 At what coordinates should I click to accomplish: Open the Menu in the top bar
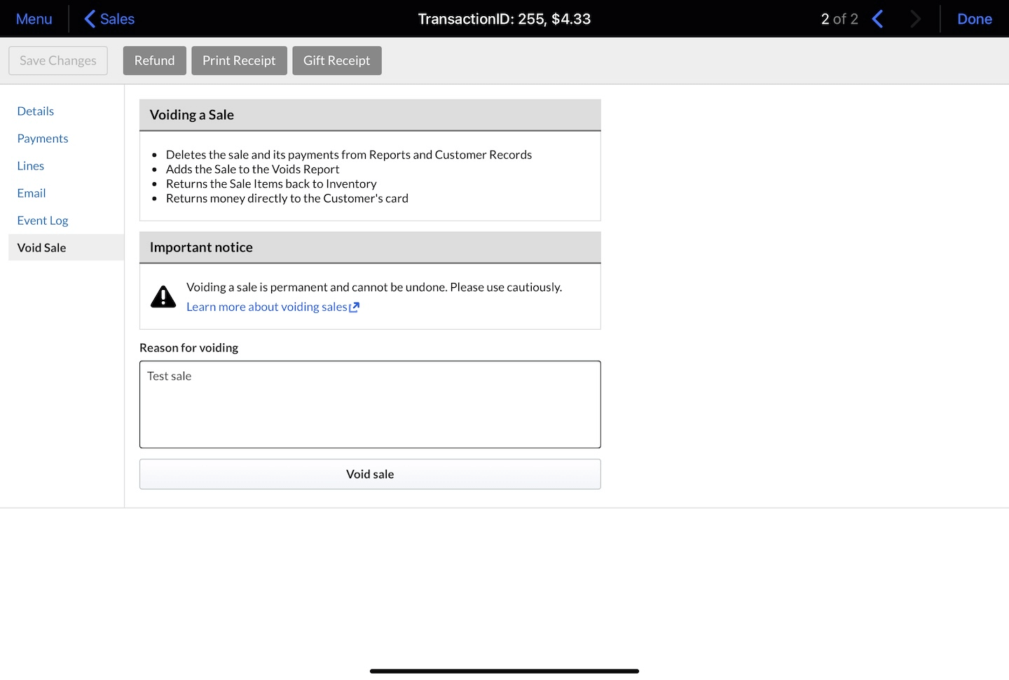[x=34, y=19]
